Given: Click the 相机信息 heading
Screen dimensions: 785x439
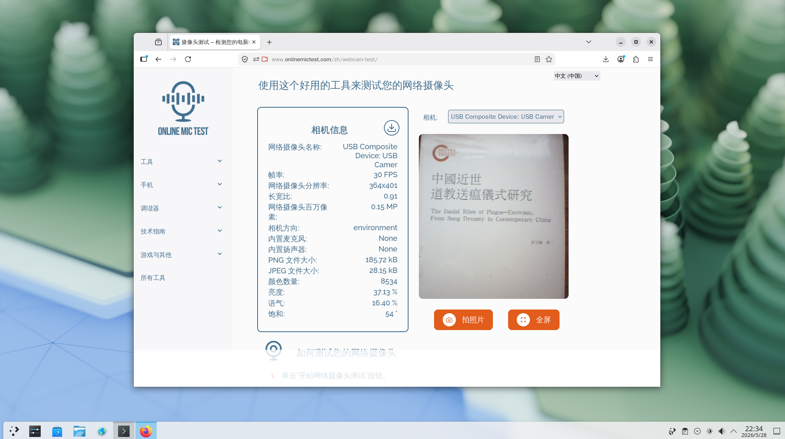Looking at the screenshot, I should (329, 130).
